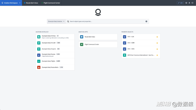The image size is (196, 110).
Task: Open help from the top bar question icon
Action: pos(186,3)
